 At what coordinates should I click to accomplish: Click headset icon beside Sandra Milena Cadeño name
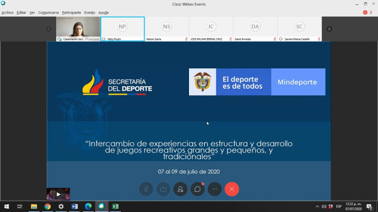click(281, 39)
